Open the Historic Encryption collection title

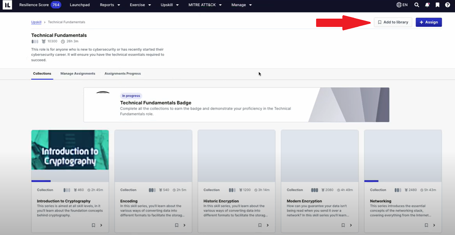(x=221, y=201)
